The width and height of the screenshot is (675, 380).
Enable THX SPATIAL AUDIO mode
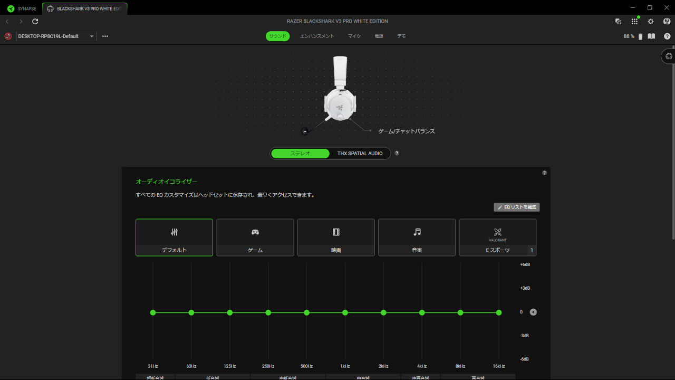(x=360, y=153)
